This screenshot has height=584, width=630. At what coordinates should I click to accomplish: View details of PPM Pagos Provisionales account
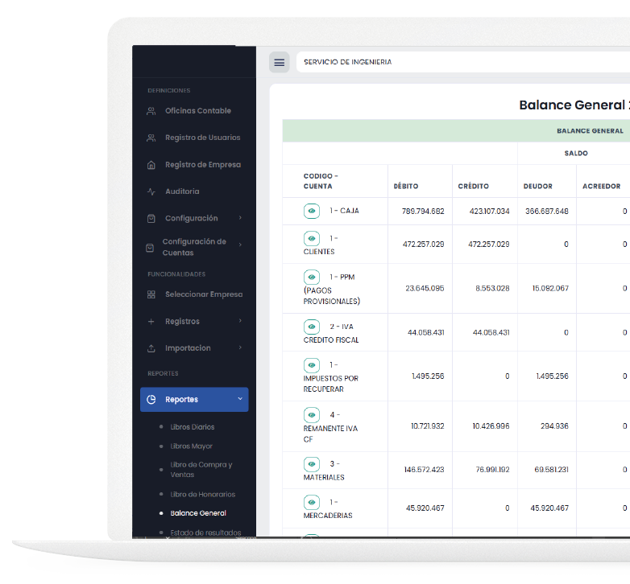click(x=312, y=278)
